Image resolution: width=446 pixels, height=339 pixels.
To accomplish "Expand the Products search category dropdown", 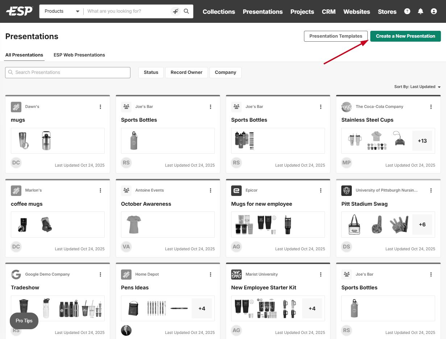I will (x=62, y=11).
